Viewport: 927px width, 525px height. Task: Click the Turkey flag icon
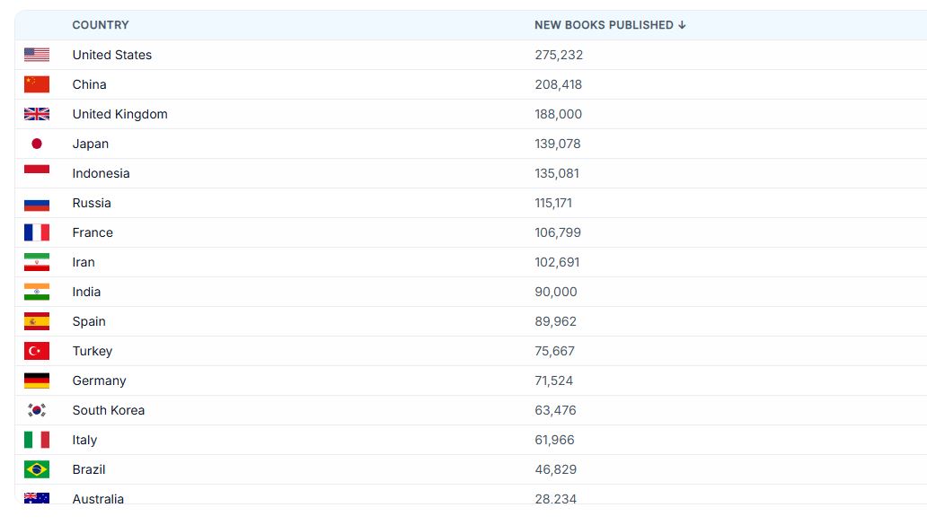pos(37,351)
